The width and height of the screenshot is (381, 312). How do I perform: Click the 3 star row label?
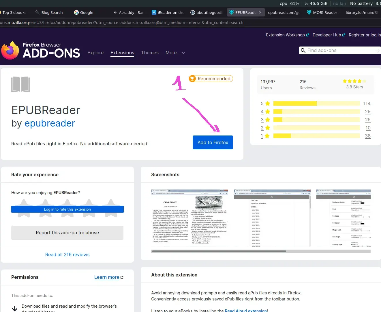(x=265, y=120)
